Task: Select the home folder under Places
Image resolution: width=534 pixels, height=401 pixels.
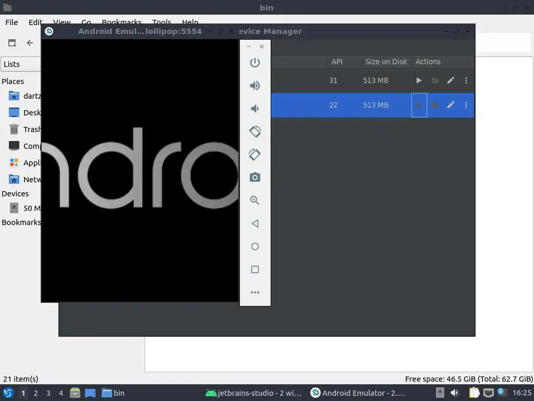Action: 24,96
